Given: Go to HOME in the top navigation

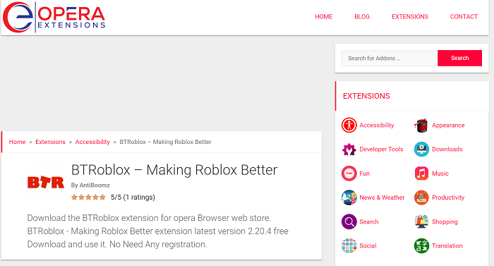Looking at the screenshot, I should tap(323, 17).
